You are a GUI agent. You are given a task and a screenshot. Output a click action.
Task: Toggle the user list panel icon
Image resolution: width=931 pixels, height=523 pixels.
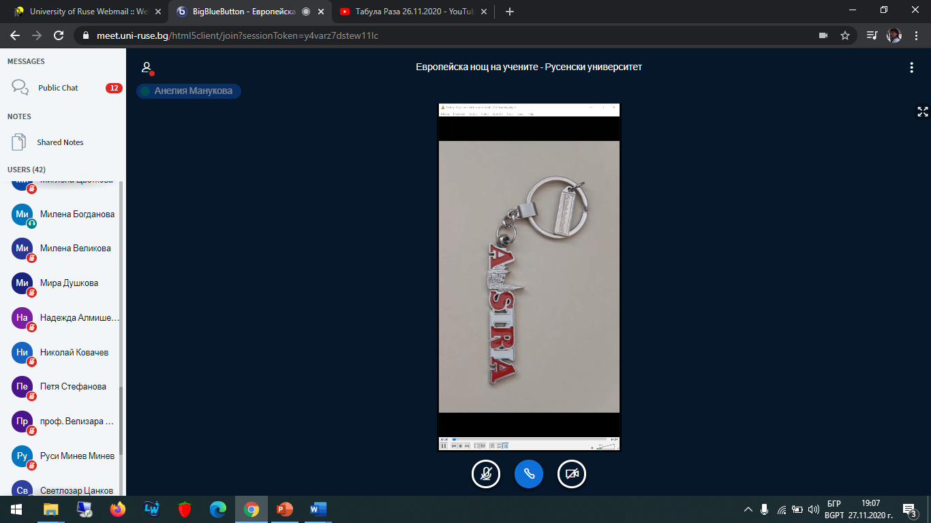146,67
